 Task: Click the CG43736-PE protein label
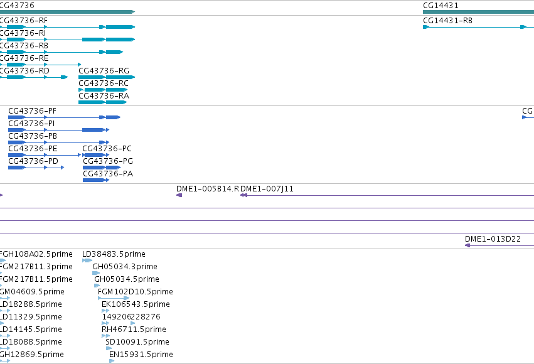tap(33, 149)
